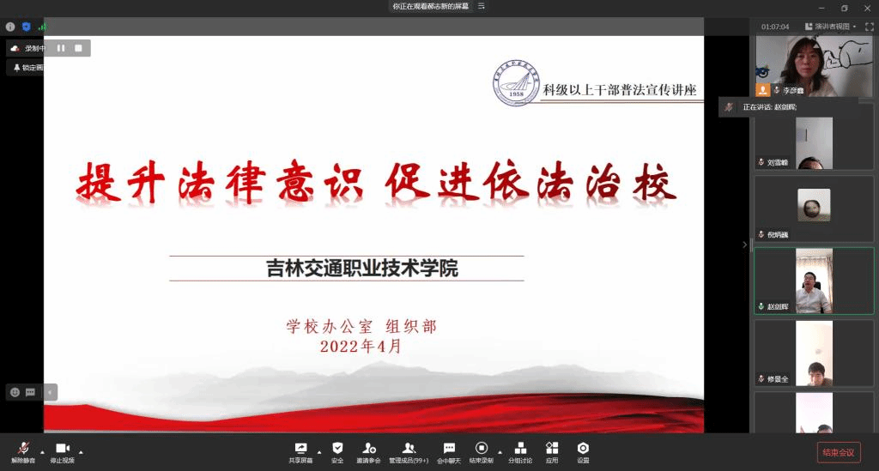Open the Security shield icon (安全)
Image resolution: width=879 pixels, height=471 pixels.
tap(336, 452)
